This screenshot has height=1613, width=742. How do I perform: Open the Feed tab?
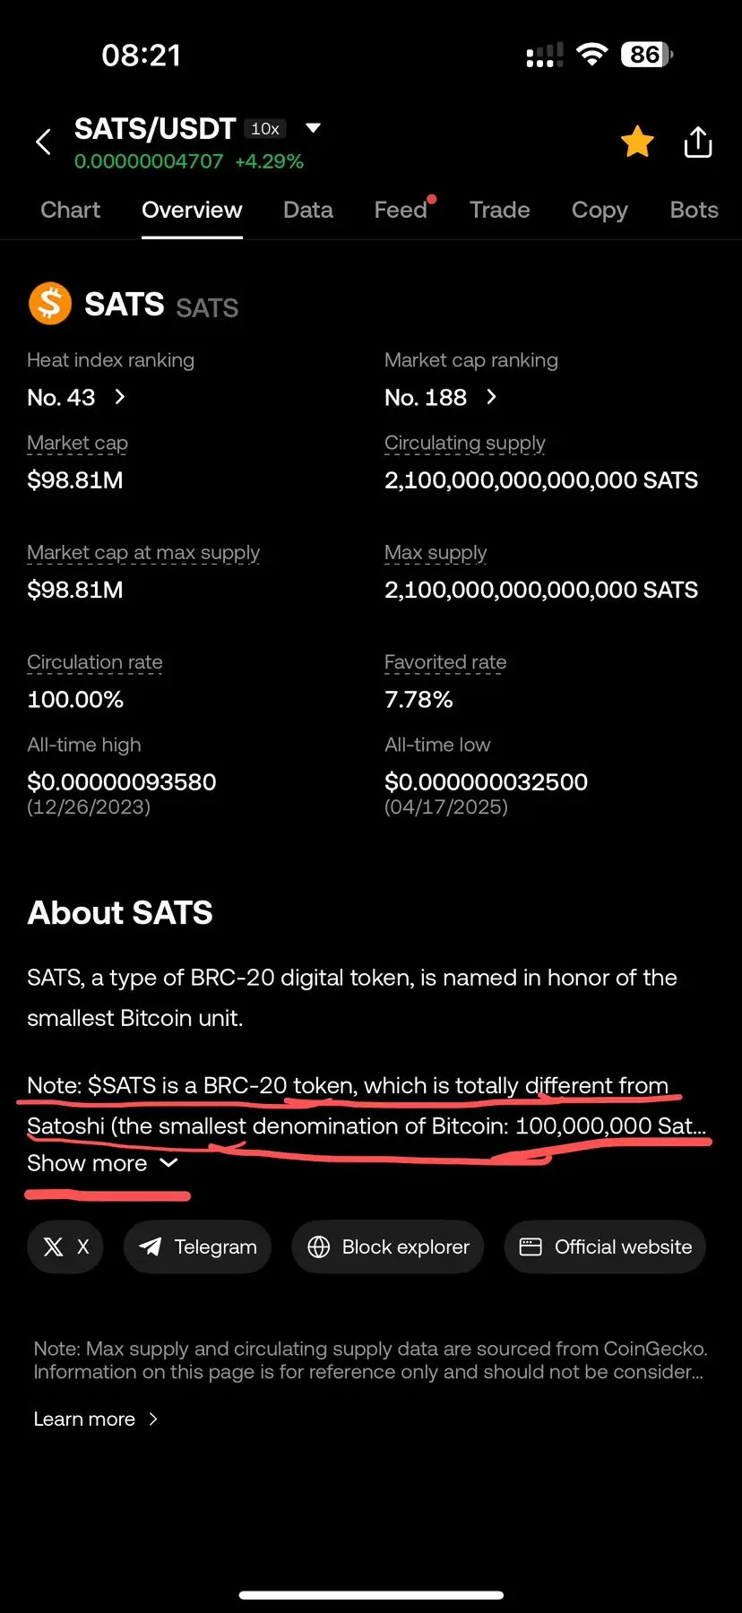401,210
